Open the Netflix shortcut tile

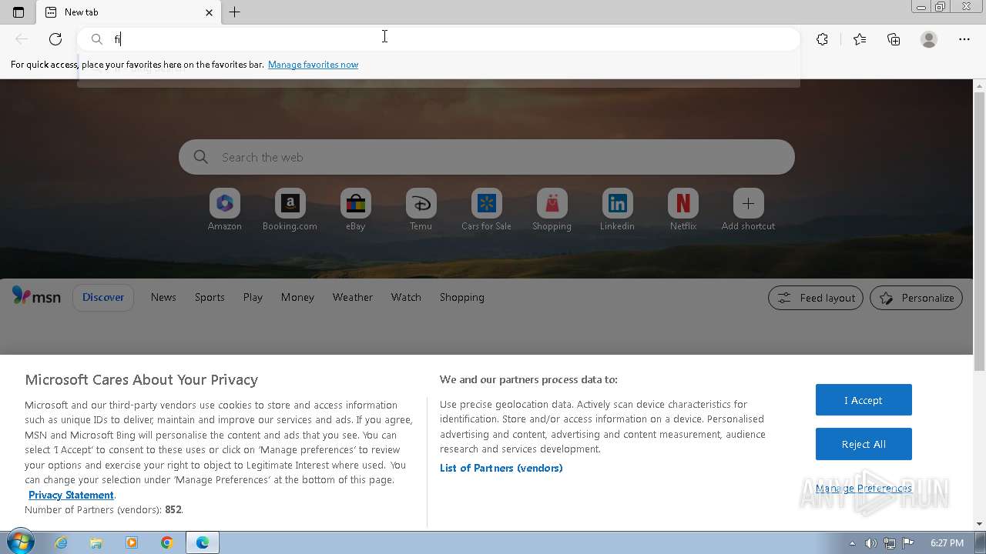682,209
